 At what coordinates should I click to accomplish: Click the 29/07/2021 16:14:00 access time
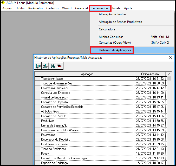click(150, 93)
